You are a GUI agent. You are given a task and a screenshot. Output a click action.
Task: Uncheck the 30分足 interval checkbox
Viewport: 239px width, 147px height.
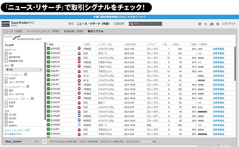pos(6,118)
